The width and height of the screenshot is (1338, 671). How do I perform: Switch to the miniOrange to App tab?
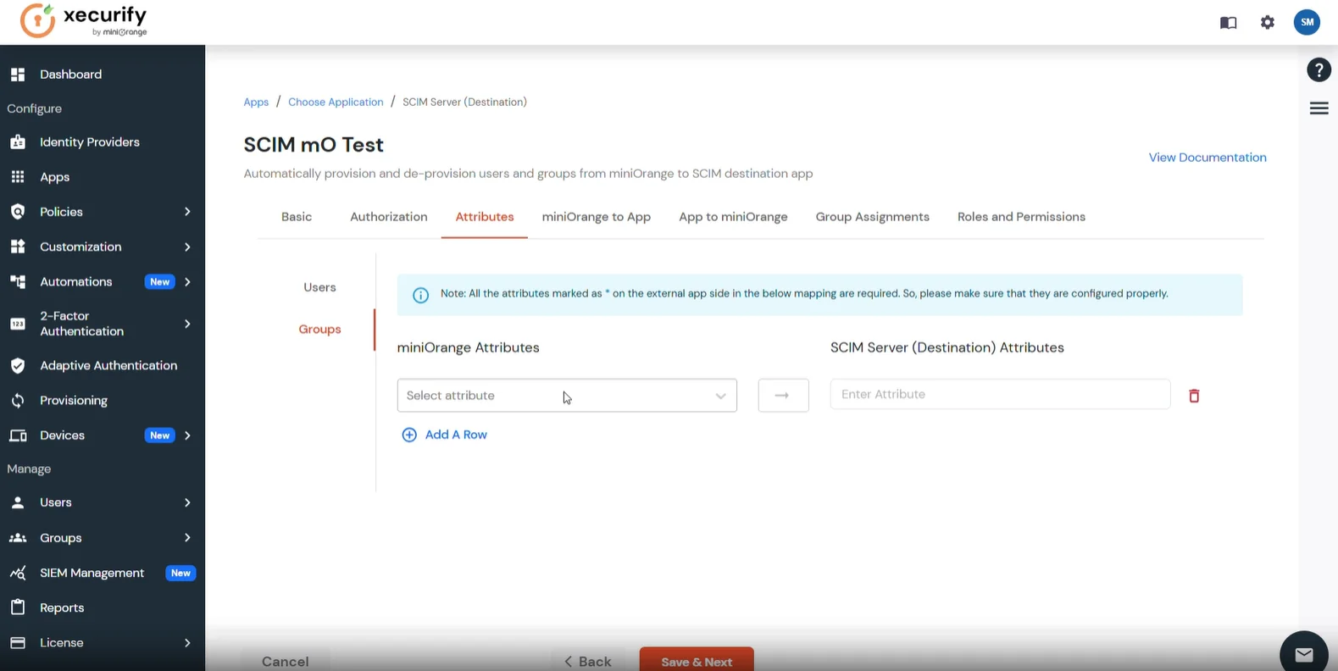tap(597, 217)
